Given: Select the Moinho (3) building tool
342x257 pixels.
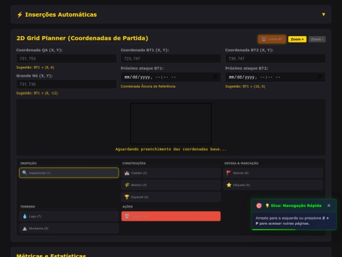Looking at the screenshot, I should [171, 185].
